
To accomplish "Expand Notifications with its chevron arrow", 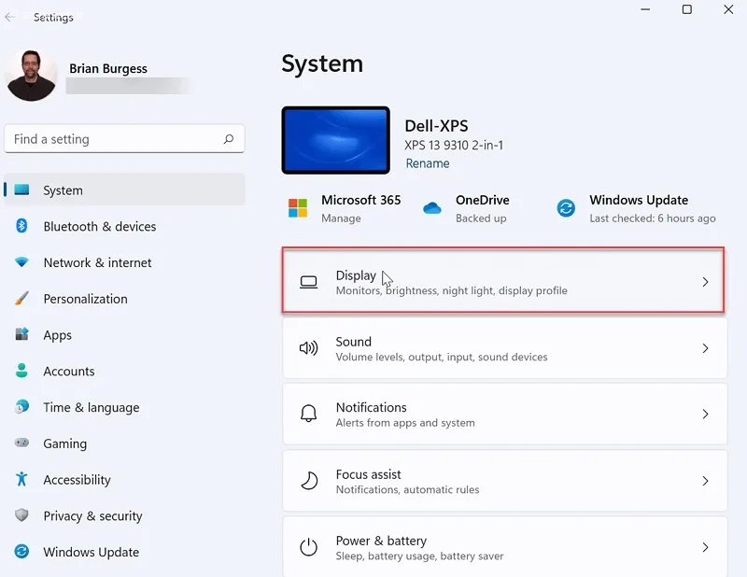I will tap(705, 414).
